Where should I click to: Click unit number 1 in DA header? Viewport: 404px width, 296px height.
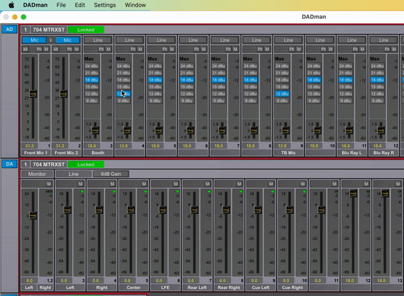pyautogui.click(x=26, y=164)
